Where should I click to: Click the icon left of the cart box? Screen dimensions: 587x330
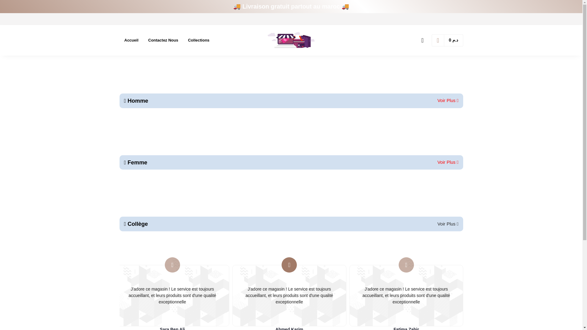point(422,40)
